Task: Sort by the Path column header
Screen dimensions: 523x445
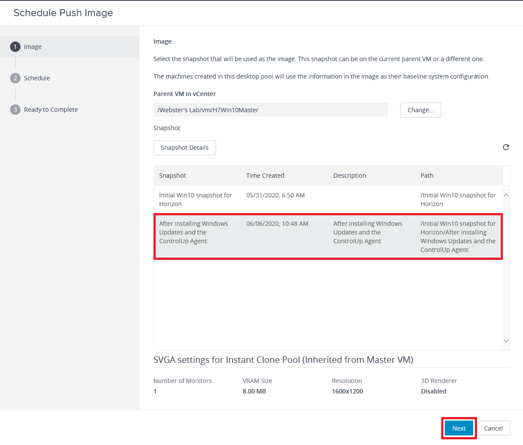Action: coord(427,176)
